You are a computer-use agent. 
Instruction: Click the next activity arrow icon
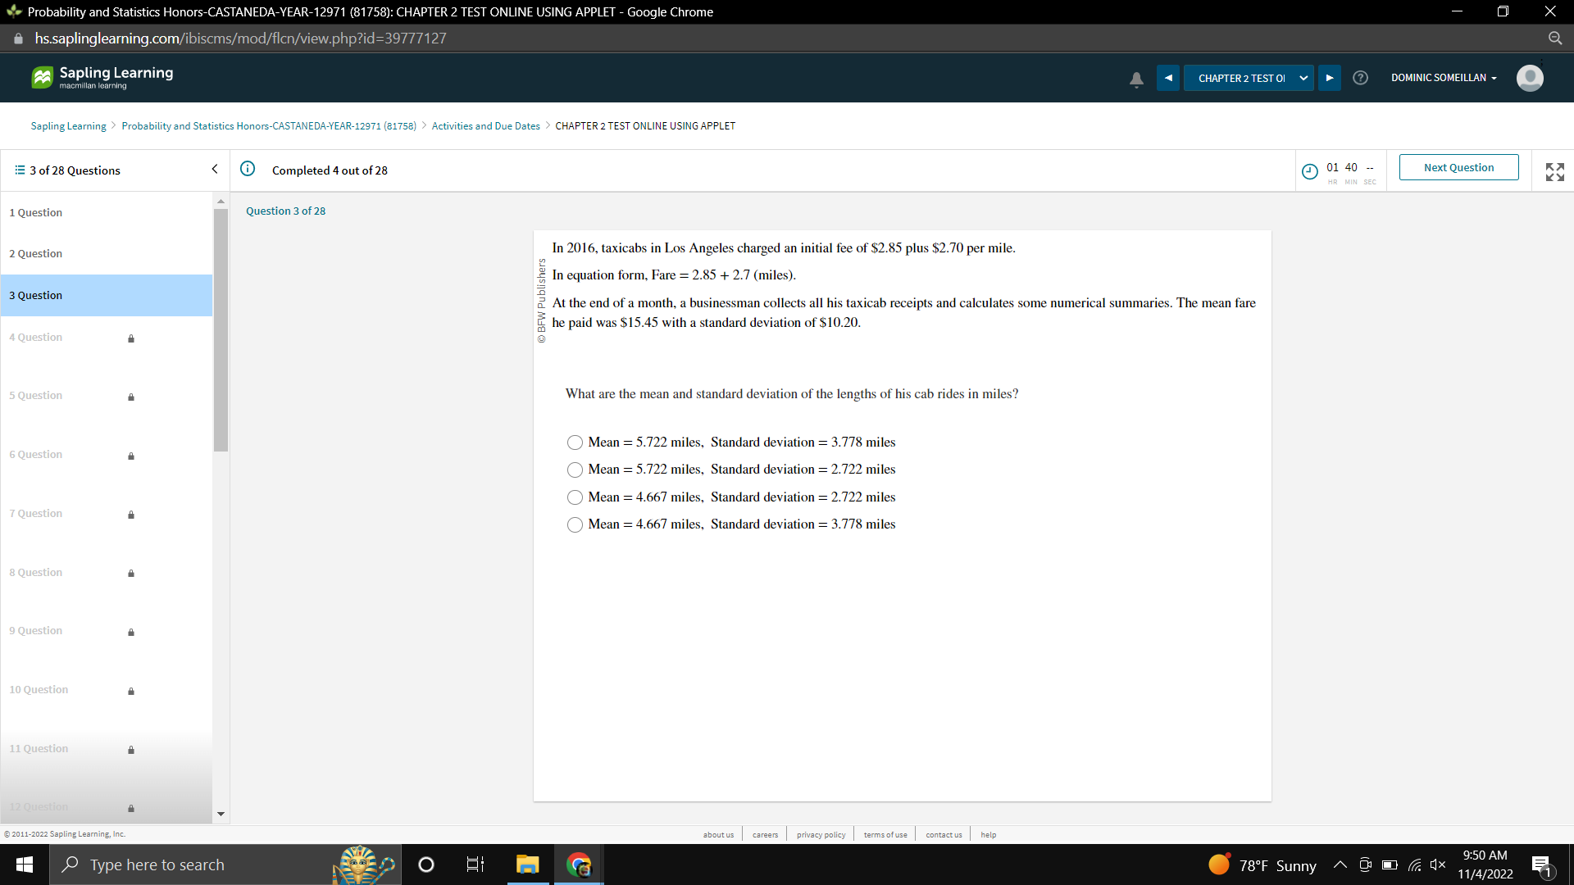(1329, 78)
